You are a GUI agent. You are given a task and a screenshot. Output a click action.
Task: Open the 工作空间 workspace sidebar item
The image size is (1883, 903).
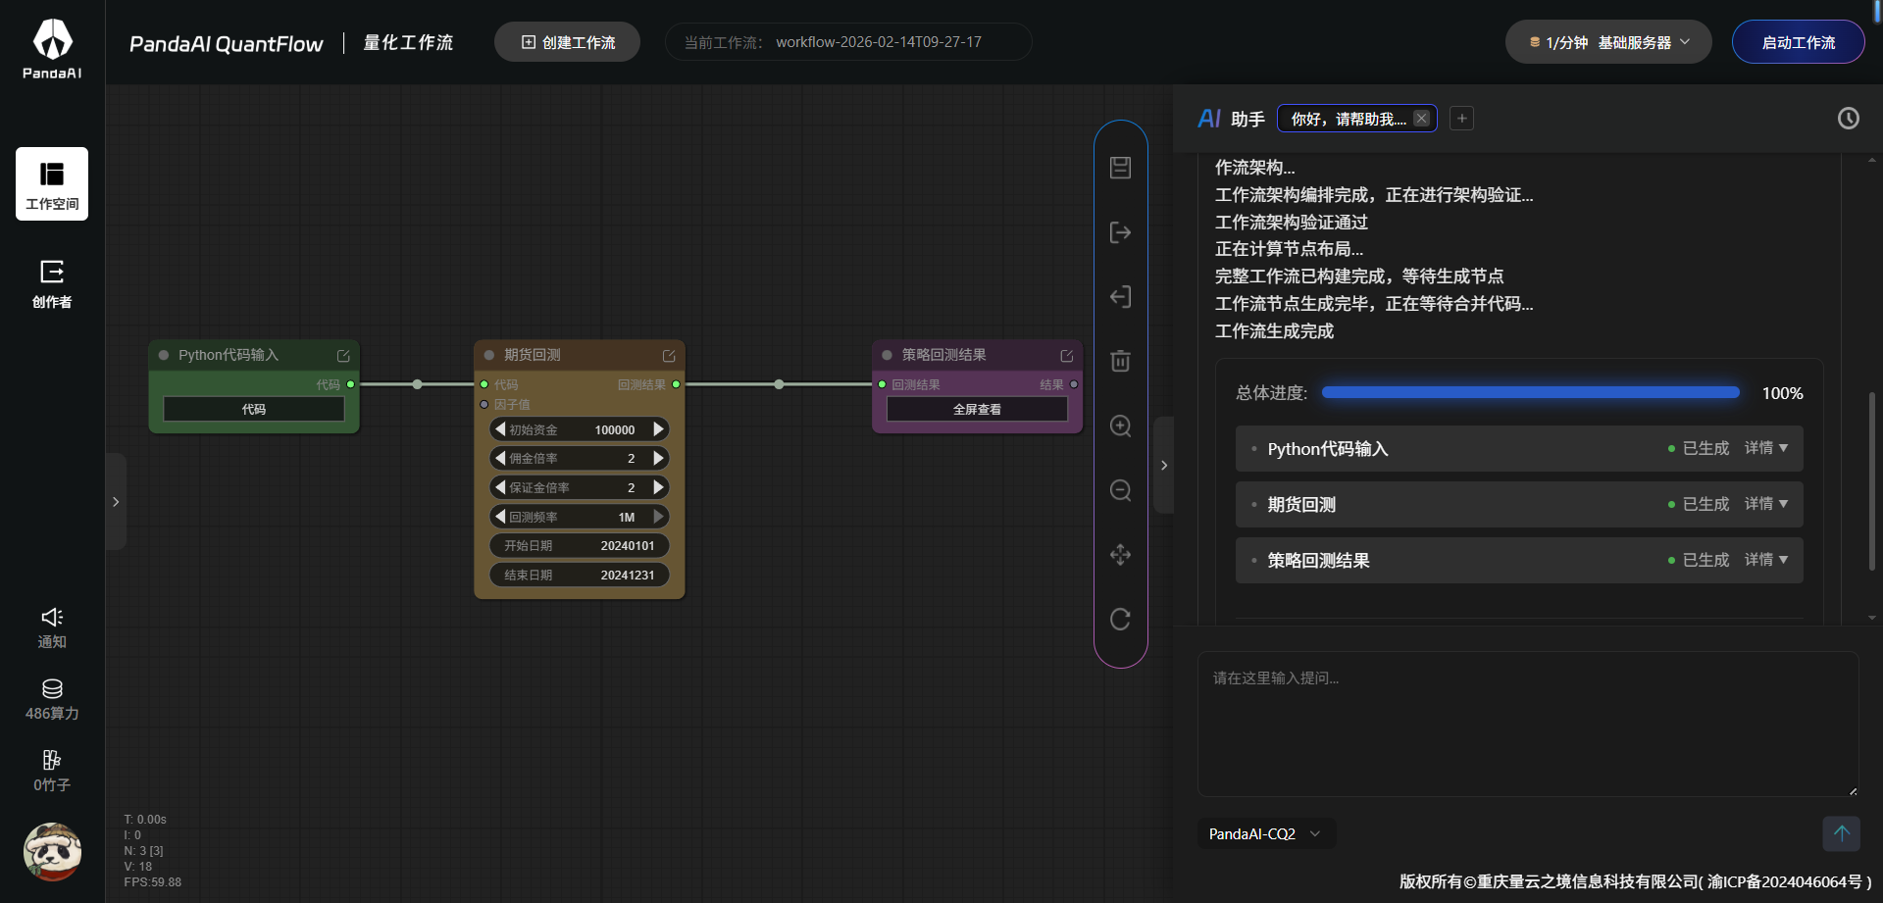pyautogui.click(x=52, y=183)
